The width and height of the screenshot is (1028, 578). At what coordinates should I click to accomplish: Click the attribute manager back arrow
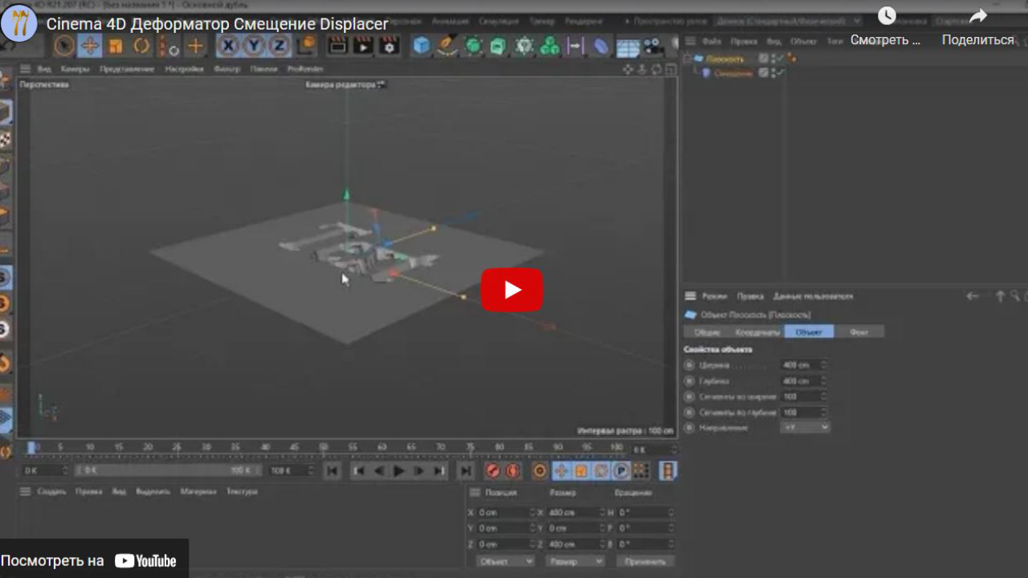click(x=972, y=296)
